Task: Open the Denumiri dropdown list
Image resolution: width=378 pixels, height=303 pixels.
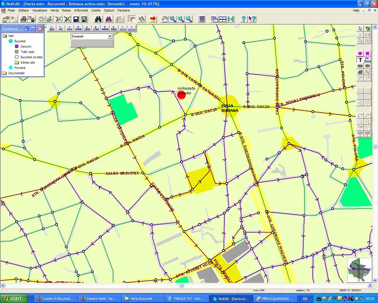Action: 110,36
